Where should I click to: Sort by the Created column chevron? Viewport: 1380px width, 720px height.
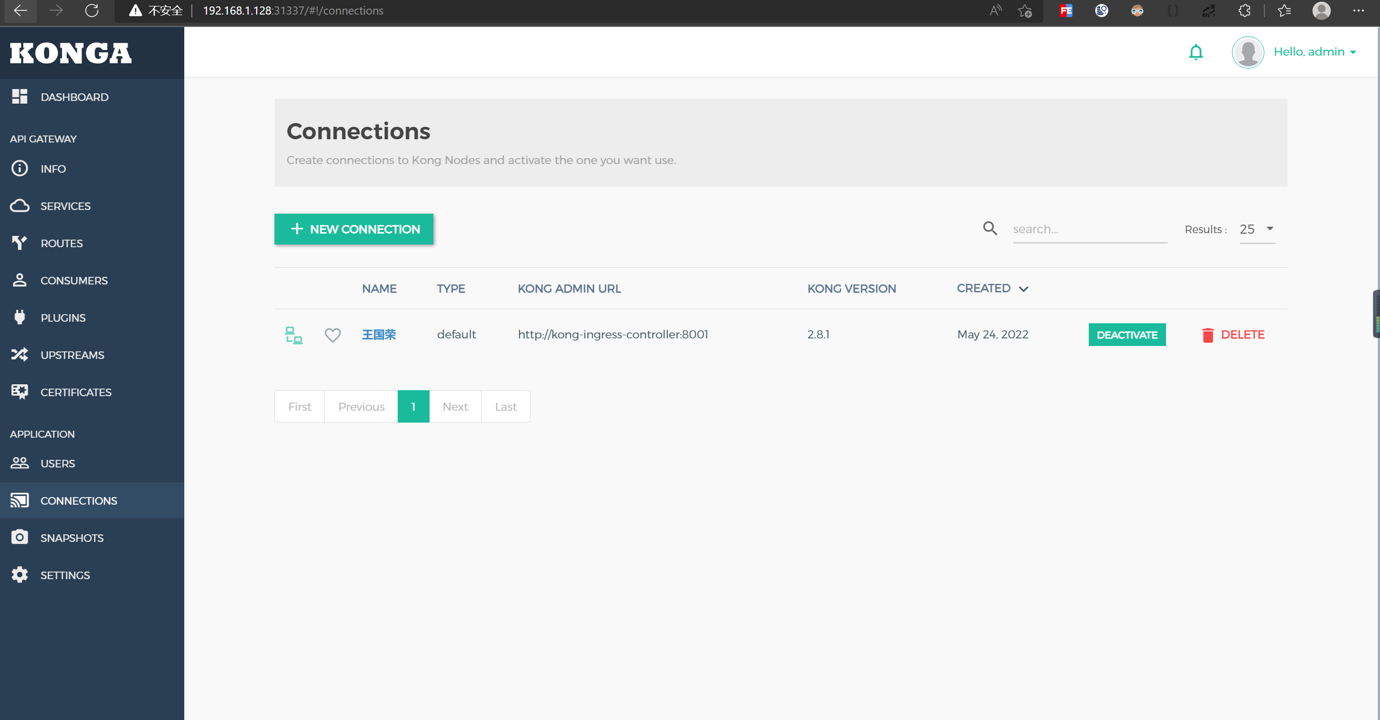click(x=1023, y=289)
